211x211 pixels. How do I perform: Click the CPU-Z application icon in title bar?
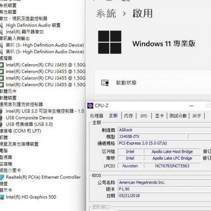click(90, 105)
